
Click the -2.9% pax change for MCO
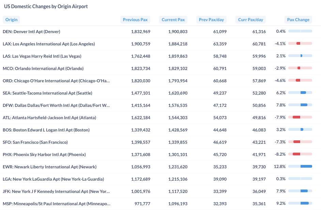[x=280, y=68]
